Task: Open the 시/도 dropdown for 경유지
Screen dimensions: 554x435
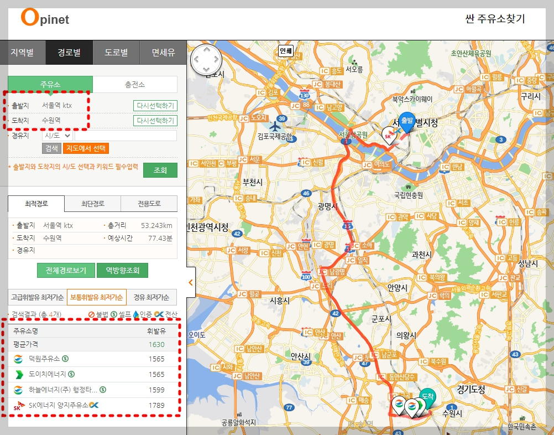Action: pos(58,136)
